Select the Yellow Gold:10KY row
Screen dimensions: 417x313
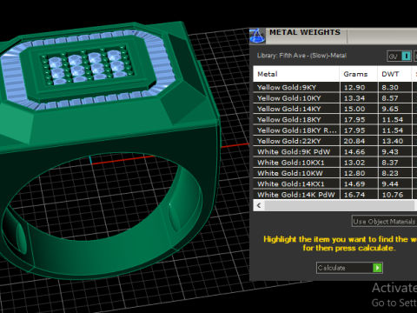click(x=335, y=98)
